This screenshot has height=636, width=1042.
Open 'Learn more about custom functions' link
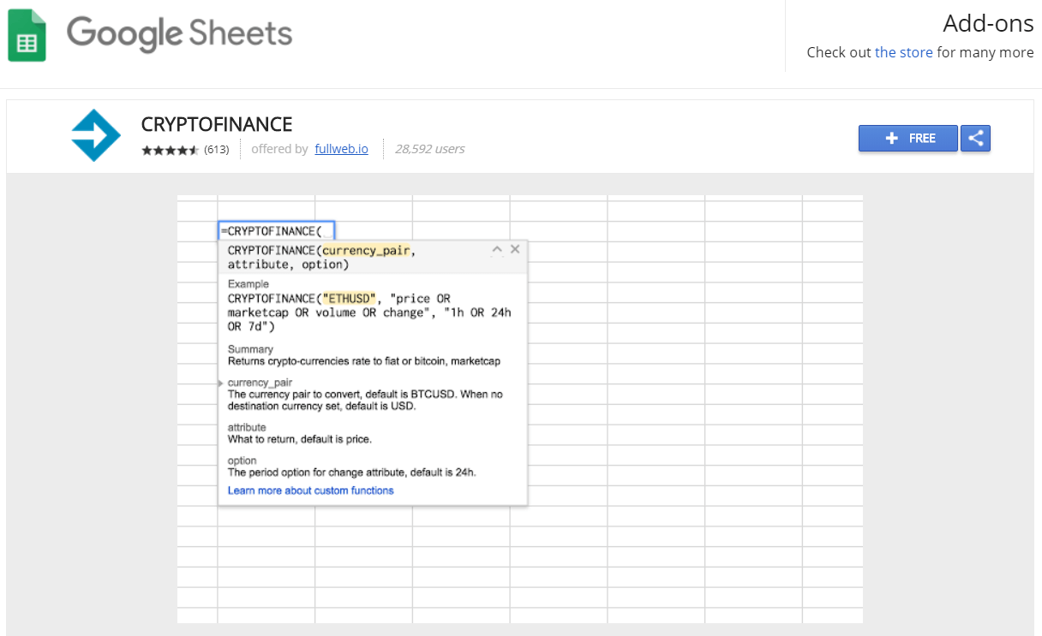(310, 490)
